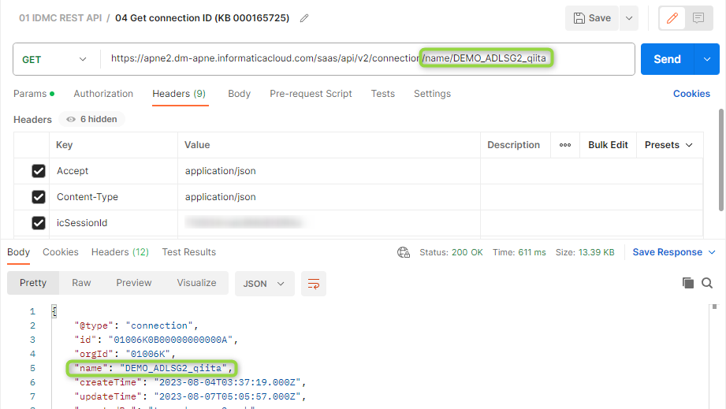This screenshot has height=409, width=726.
Task: Open the request Body tab
Action: coord(239,94)
